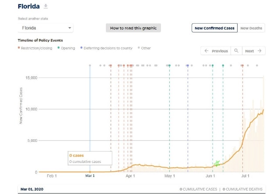Select the purple county-deferral event dot
Screen dimensions: 280x194
188,66
